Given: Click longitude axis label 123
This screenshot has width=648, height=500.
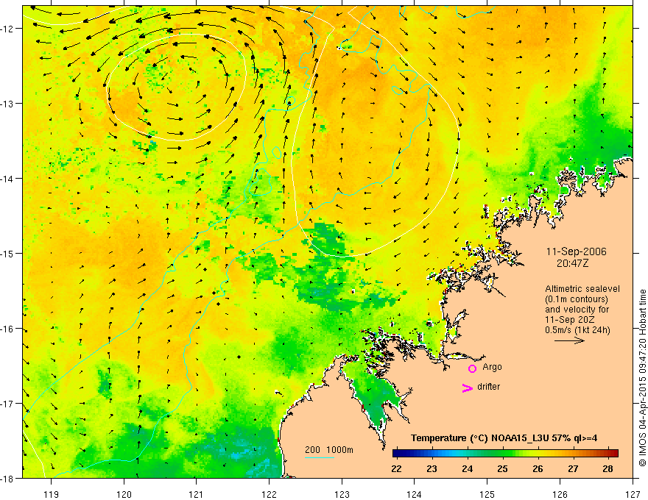Looking at the screenshot, I should 342,494.
